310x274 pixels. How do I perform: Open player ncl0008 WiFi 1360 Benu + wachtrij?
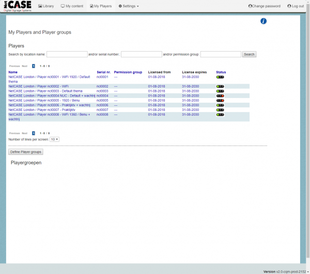(x=49, y=117)
